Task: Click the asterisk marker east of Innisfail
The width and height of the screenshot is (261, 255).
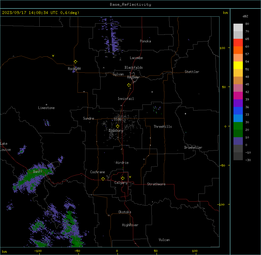Action: (152, 92)
